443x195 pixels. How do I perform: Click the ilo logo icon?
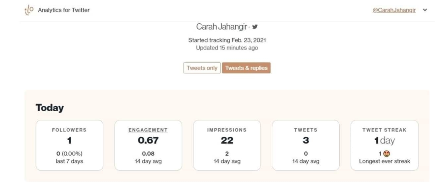[29, 10]
